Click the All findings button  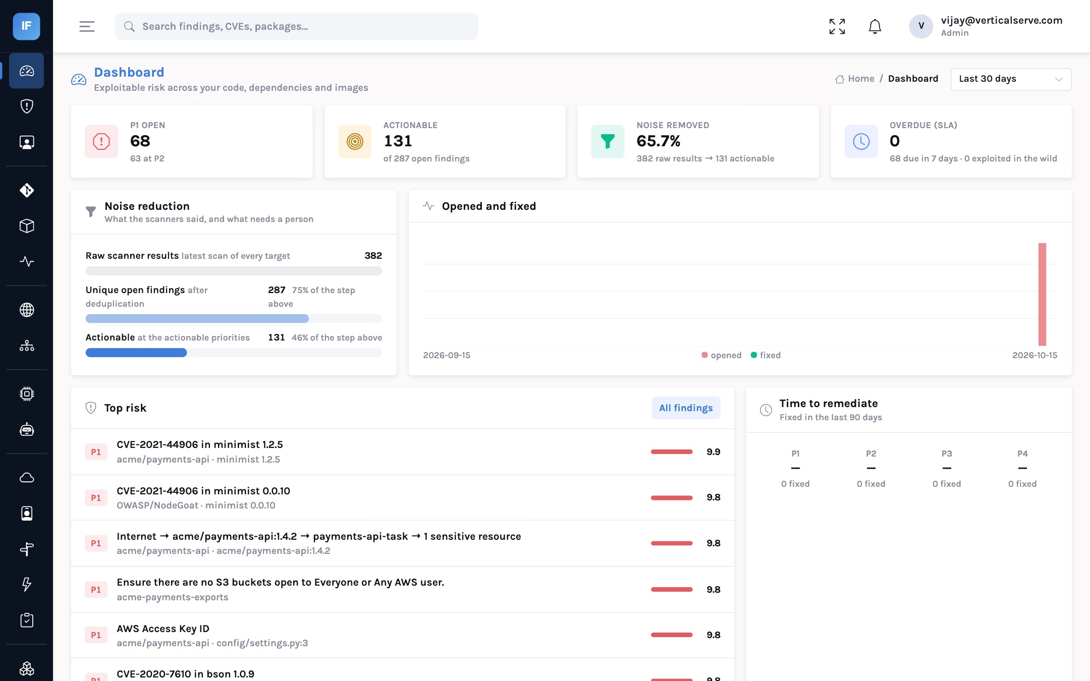tap(686, 408)
